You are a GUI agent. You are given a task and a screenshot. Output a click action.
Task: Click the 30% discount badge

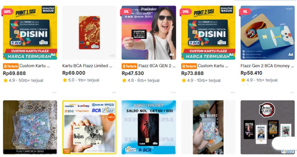pyautogui.click(x=7, y=12)
